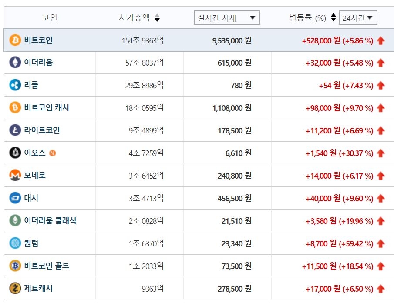Image resolution: width=394 pixels, height=303 pixels.
Task: Click the Dash blue logo icon
Action: pos(15,198)
